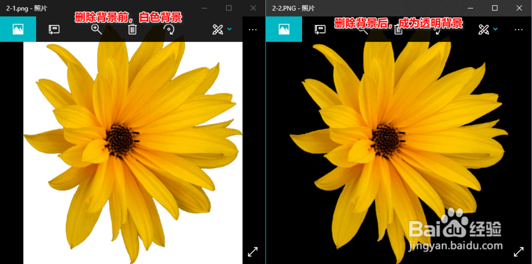Click the 2-1.png title bar text
532x264 pixels.
click(x=27, y=8)
